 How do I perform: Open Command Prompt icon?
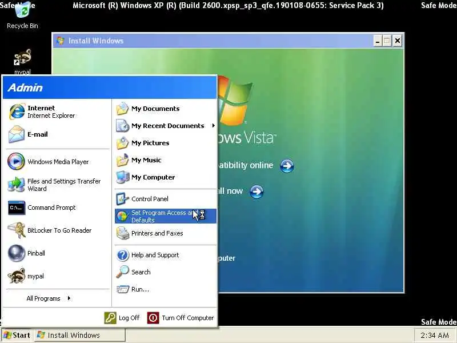(17, 208)
